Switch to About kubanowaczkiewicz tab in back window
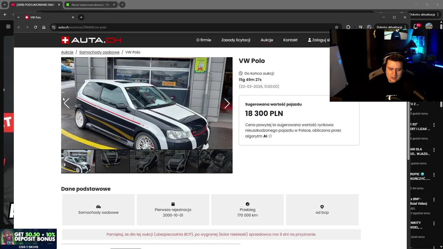The height and width of the screenshot is (249, 443). click(x=91, y=5)
